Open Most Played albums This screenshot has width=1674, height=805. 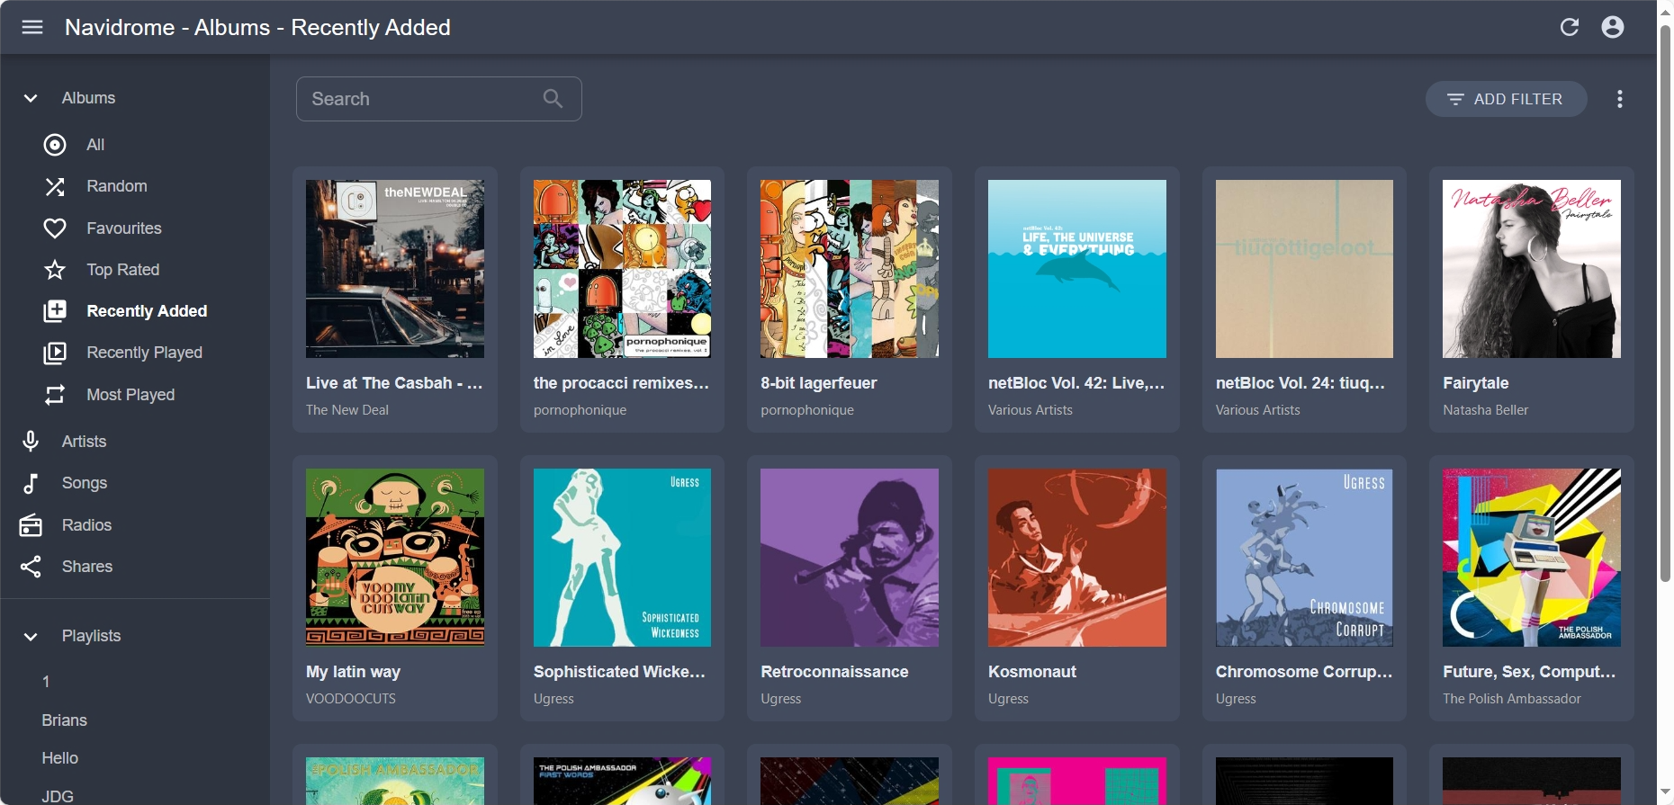(135, 395)
